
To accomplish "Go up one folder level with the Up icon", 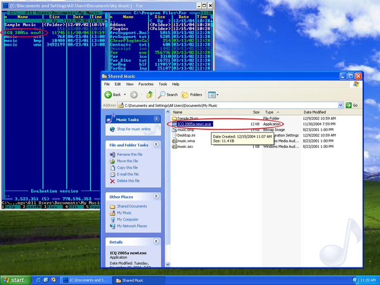I will 150,95.
